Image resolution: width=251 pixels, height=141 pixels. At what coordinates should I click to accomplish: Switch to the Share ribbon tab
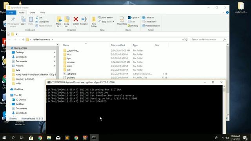coord(32,13)
